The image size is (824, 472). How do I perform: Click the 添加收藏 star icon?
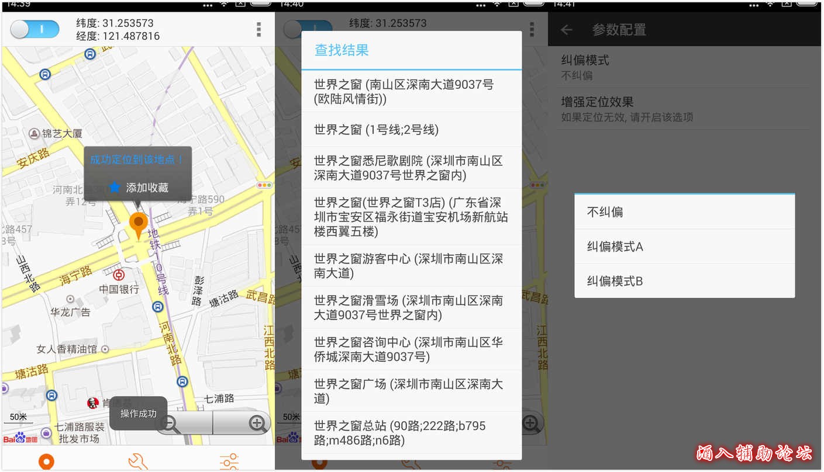tap(115, 188)
